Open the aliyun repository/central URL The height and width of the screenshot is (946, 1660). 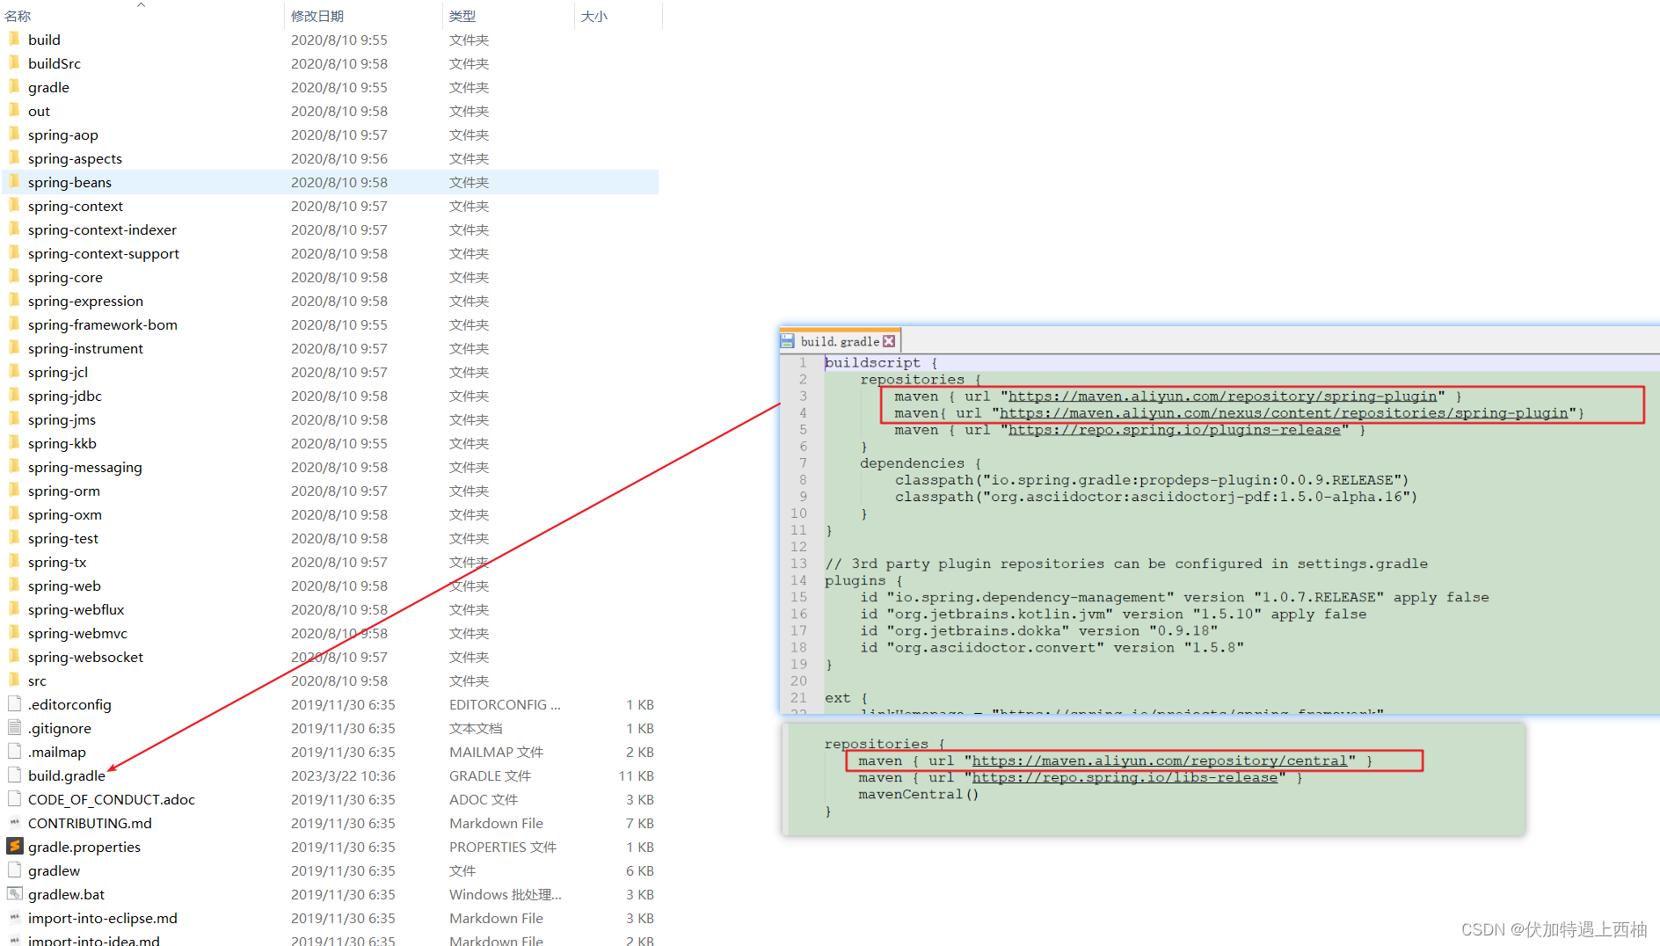pyautogui.click(x=1159, y=761)
